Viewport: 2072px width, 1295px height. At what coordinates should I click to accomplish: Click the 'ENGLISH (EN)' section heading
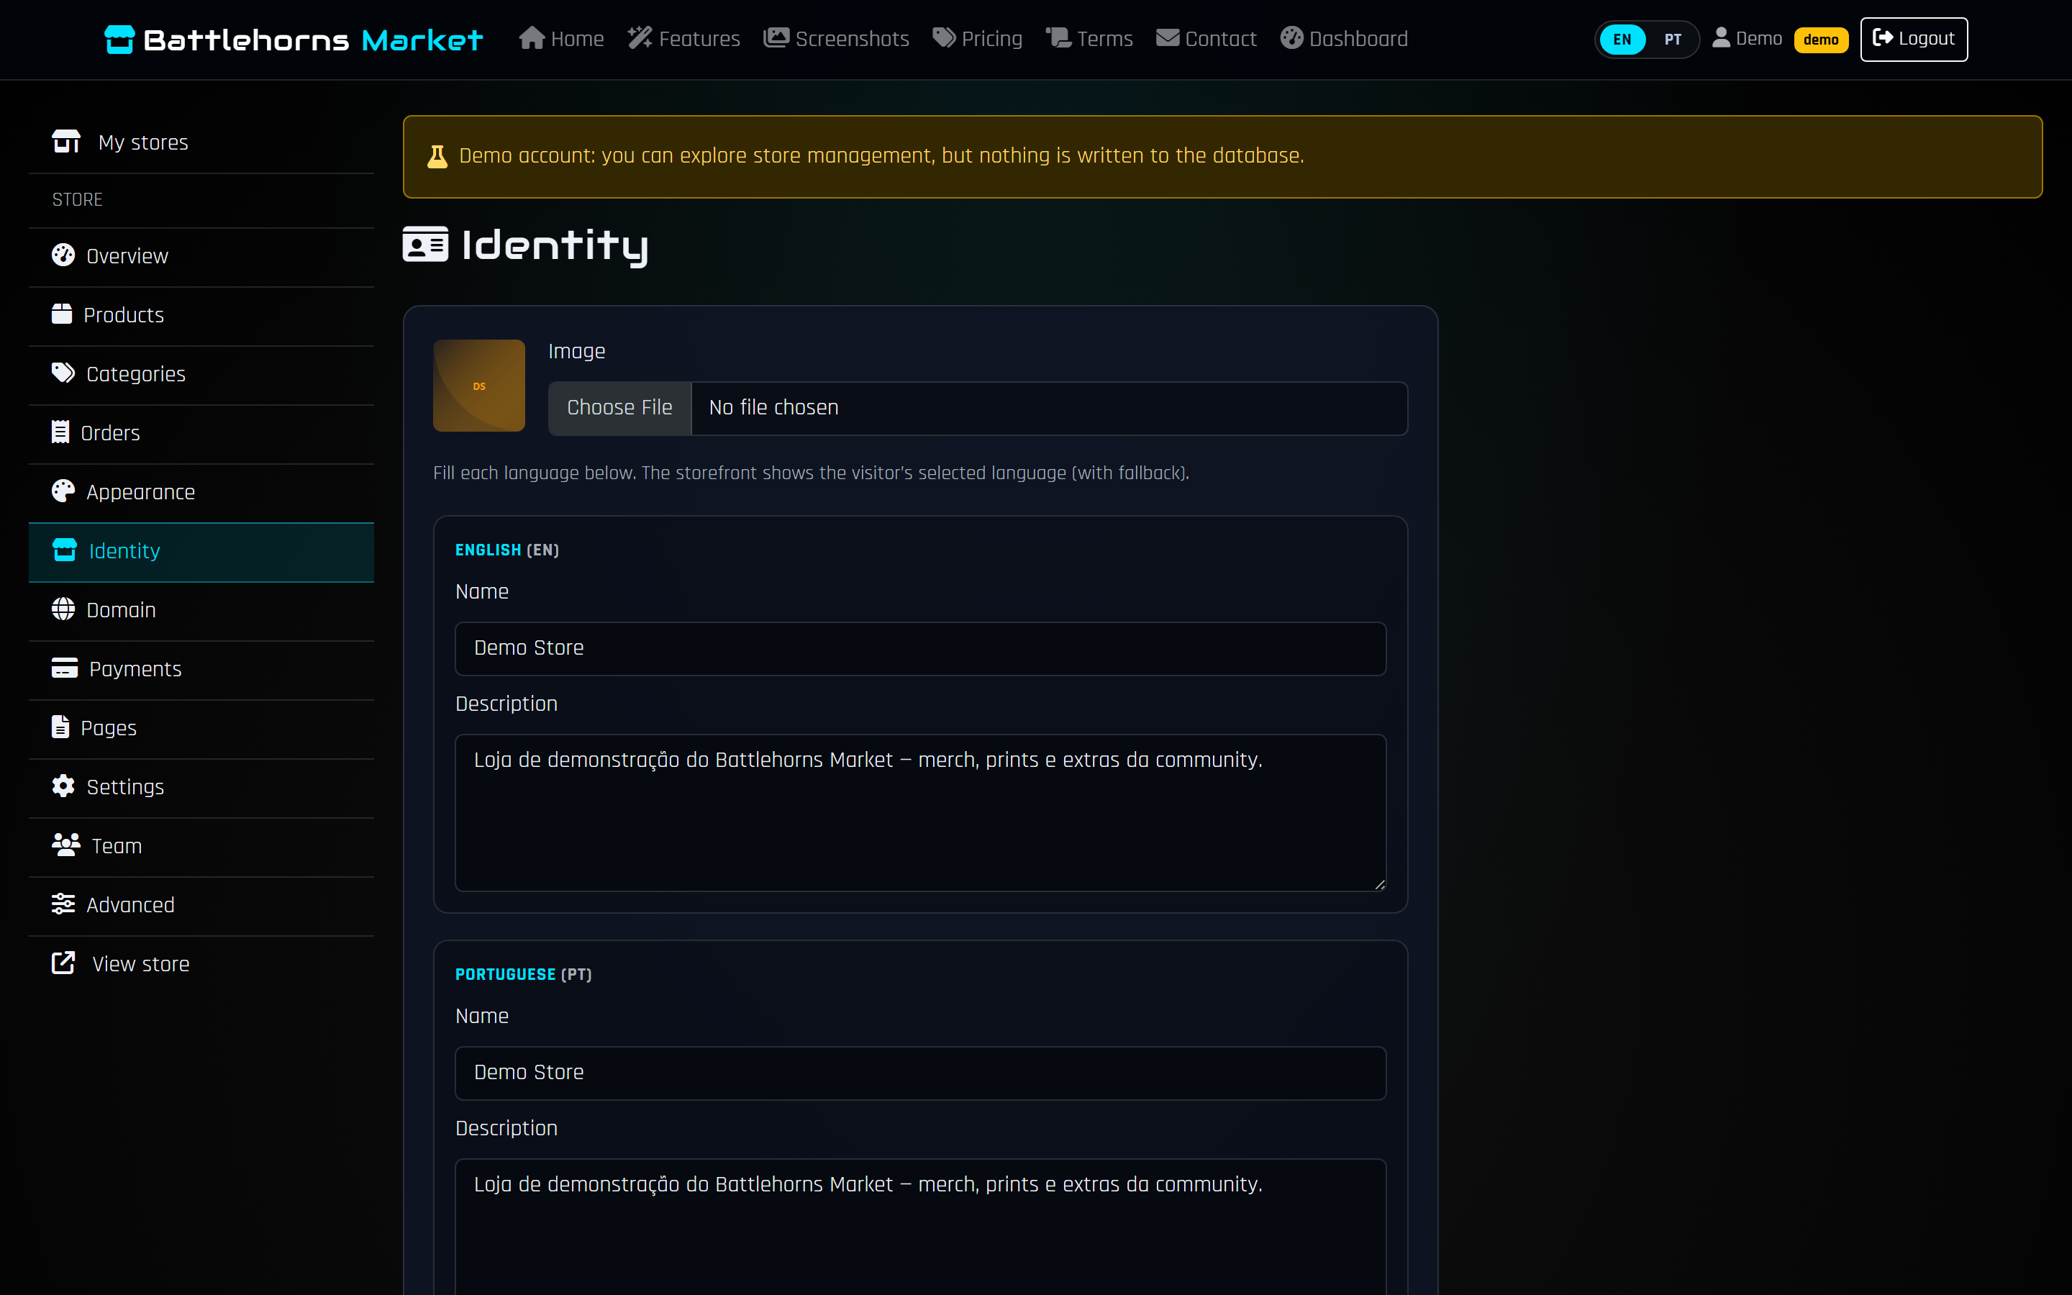pos(507,550)
